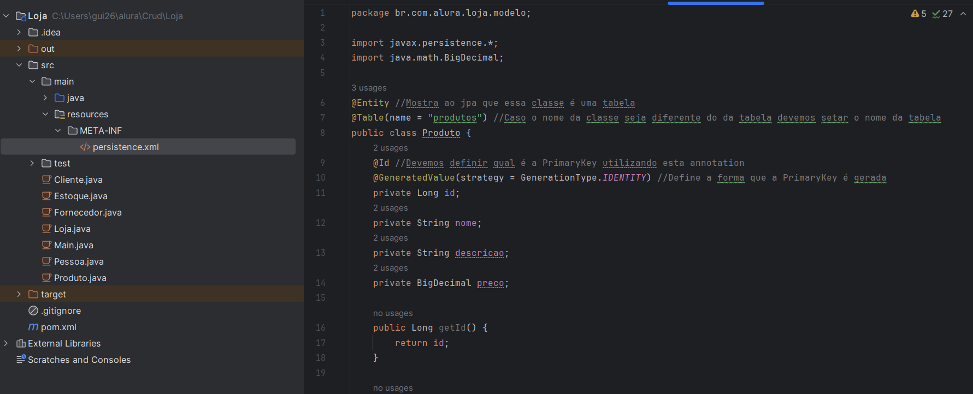This screenshot has height=394, width=973.
Task: Click the out folder icon
Action: click(x=33, y=49)
